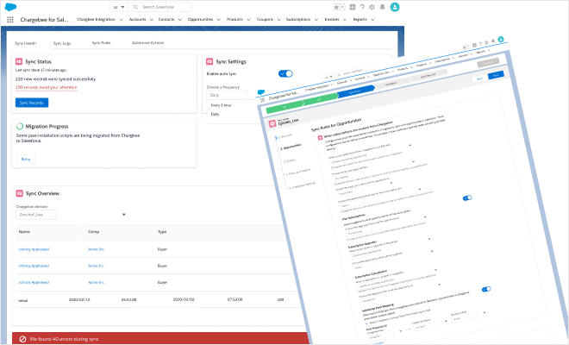Open the Subscriptions nav item
The height and width of the screenshot is (345, 569).
coord(298,19)
